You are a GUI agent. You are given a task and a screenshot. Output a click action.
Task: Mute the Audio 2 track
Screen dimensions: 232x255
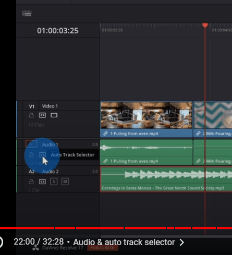65,181
